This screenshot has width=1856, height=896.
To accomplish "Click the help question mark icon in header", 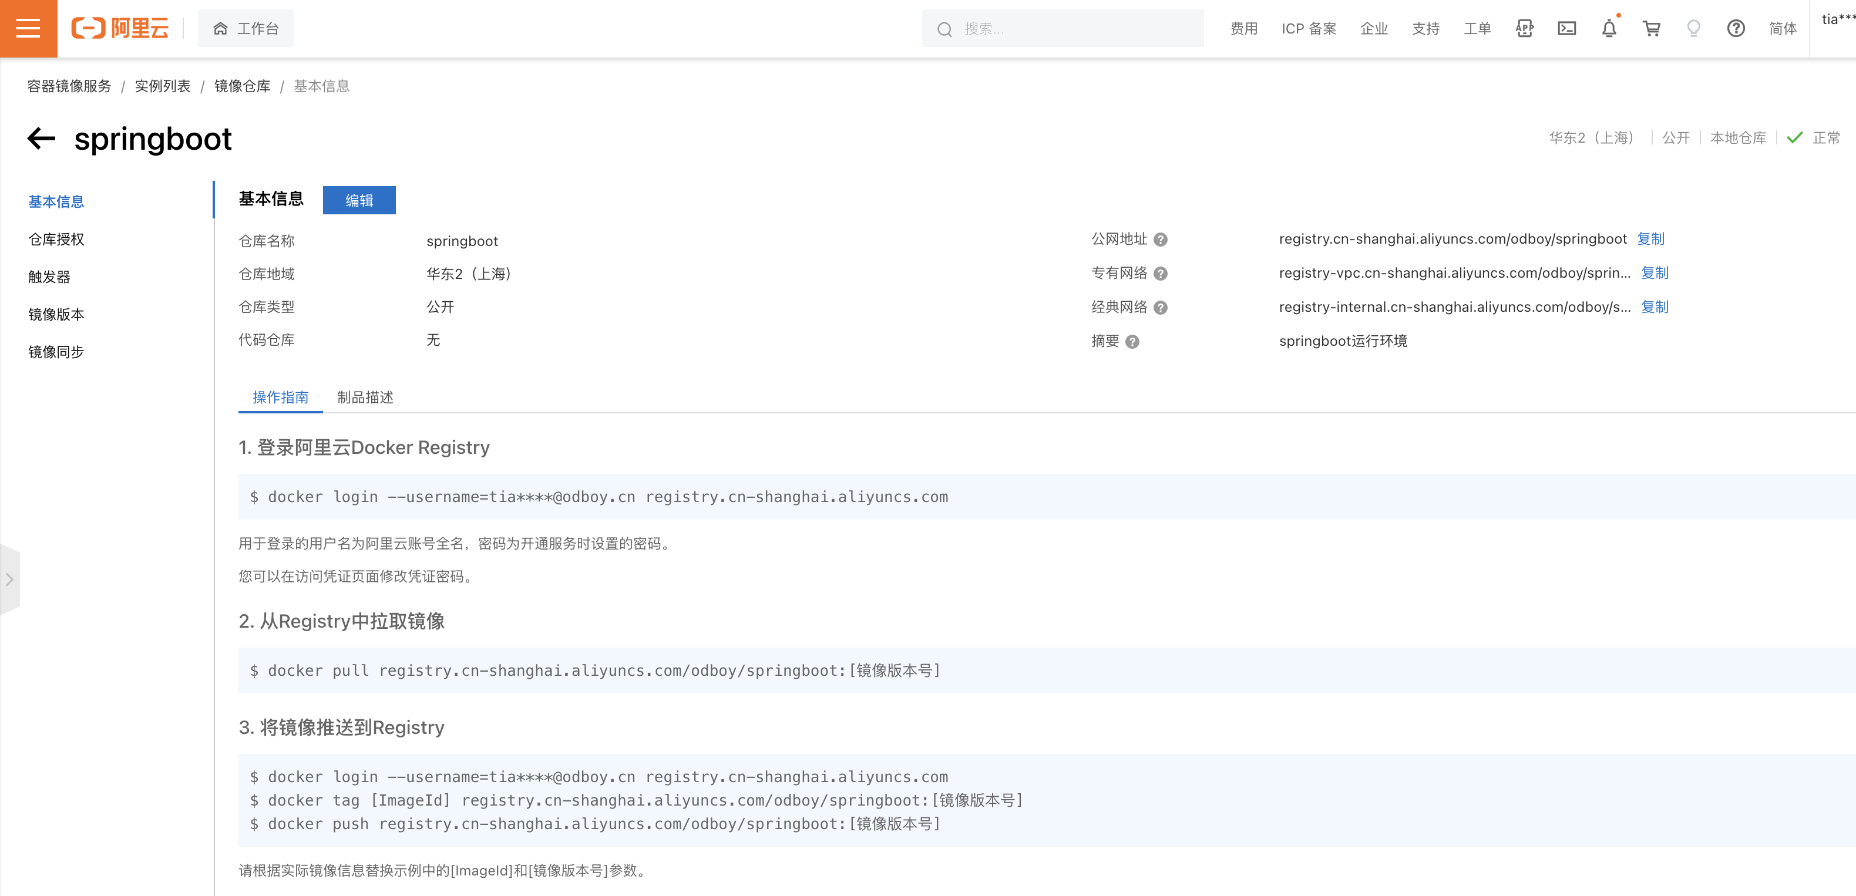I will [x=1736, y=28].
